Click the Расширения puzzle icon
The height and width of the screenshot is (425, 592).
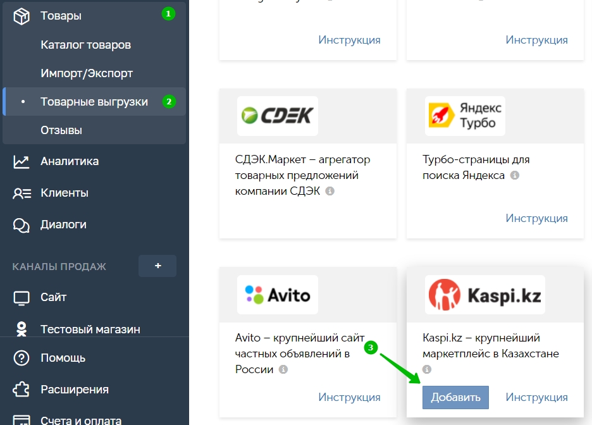[x=21, y=389]
